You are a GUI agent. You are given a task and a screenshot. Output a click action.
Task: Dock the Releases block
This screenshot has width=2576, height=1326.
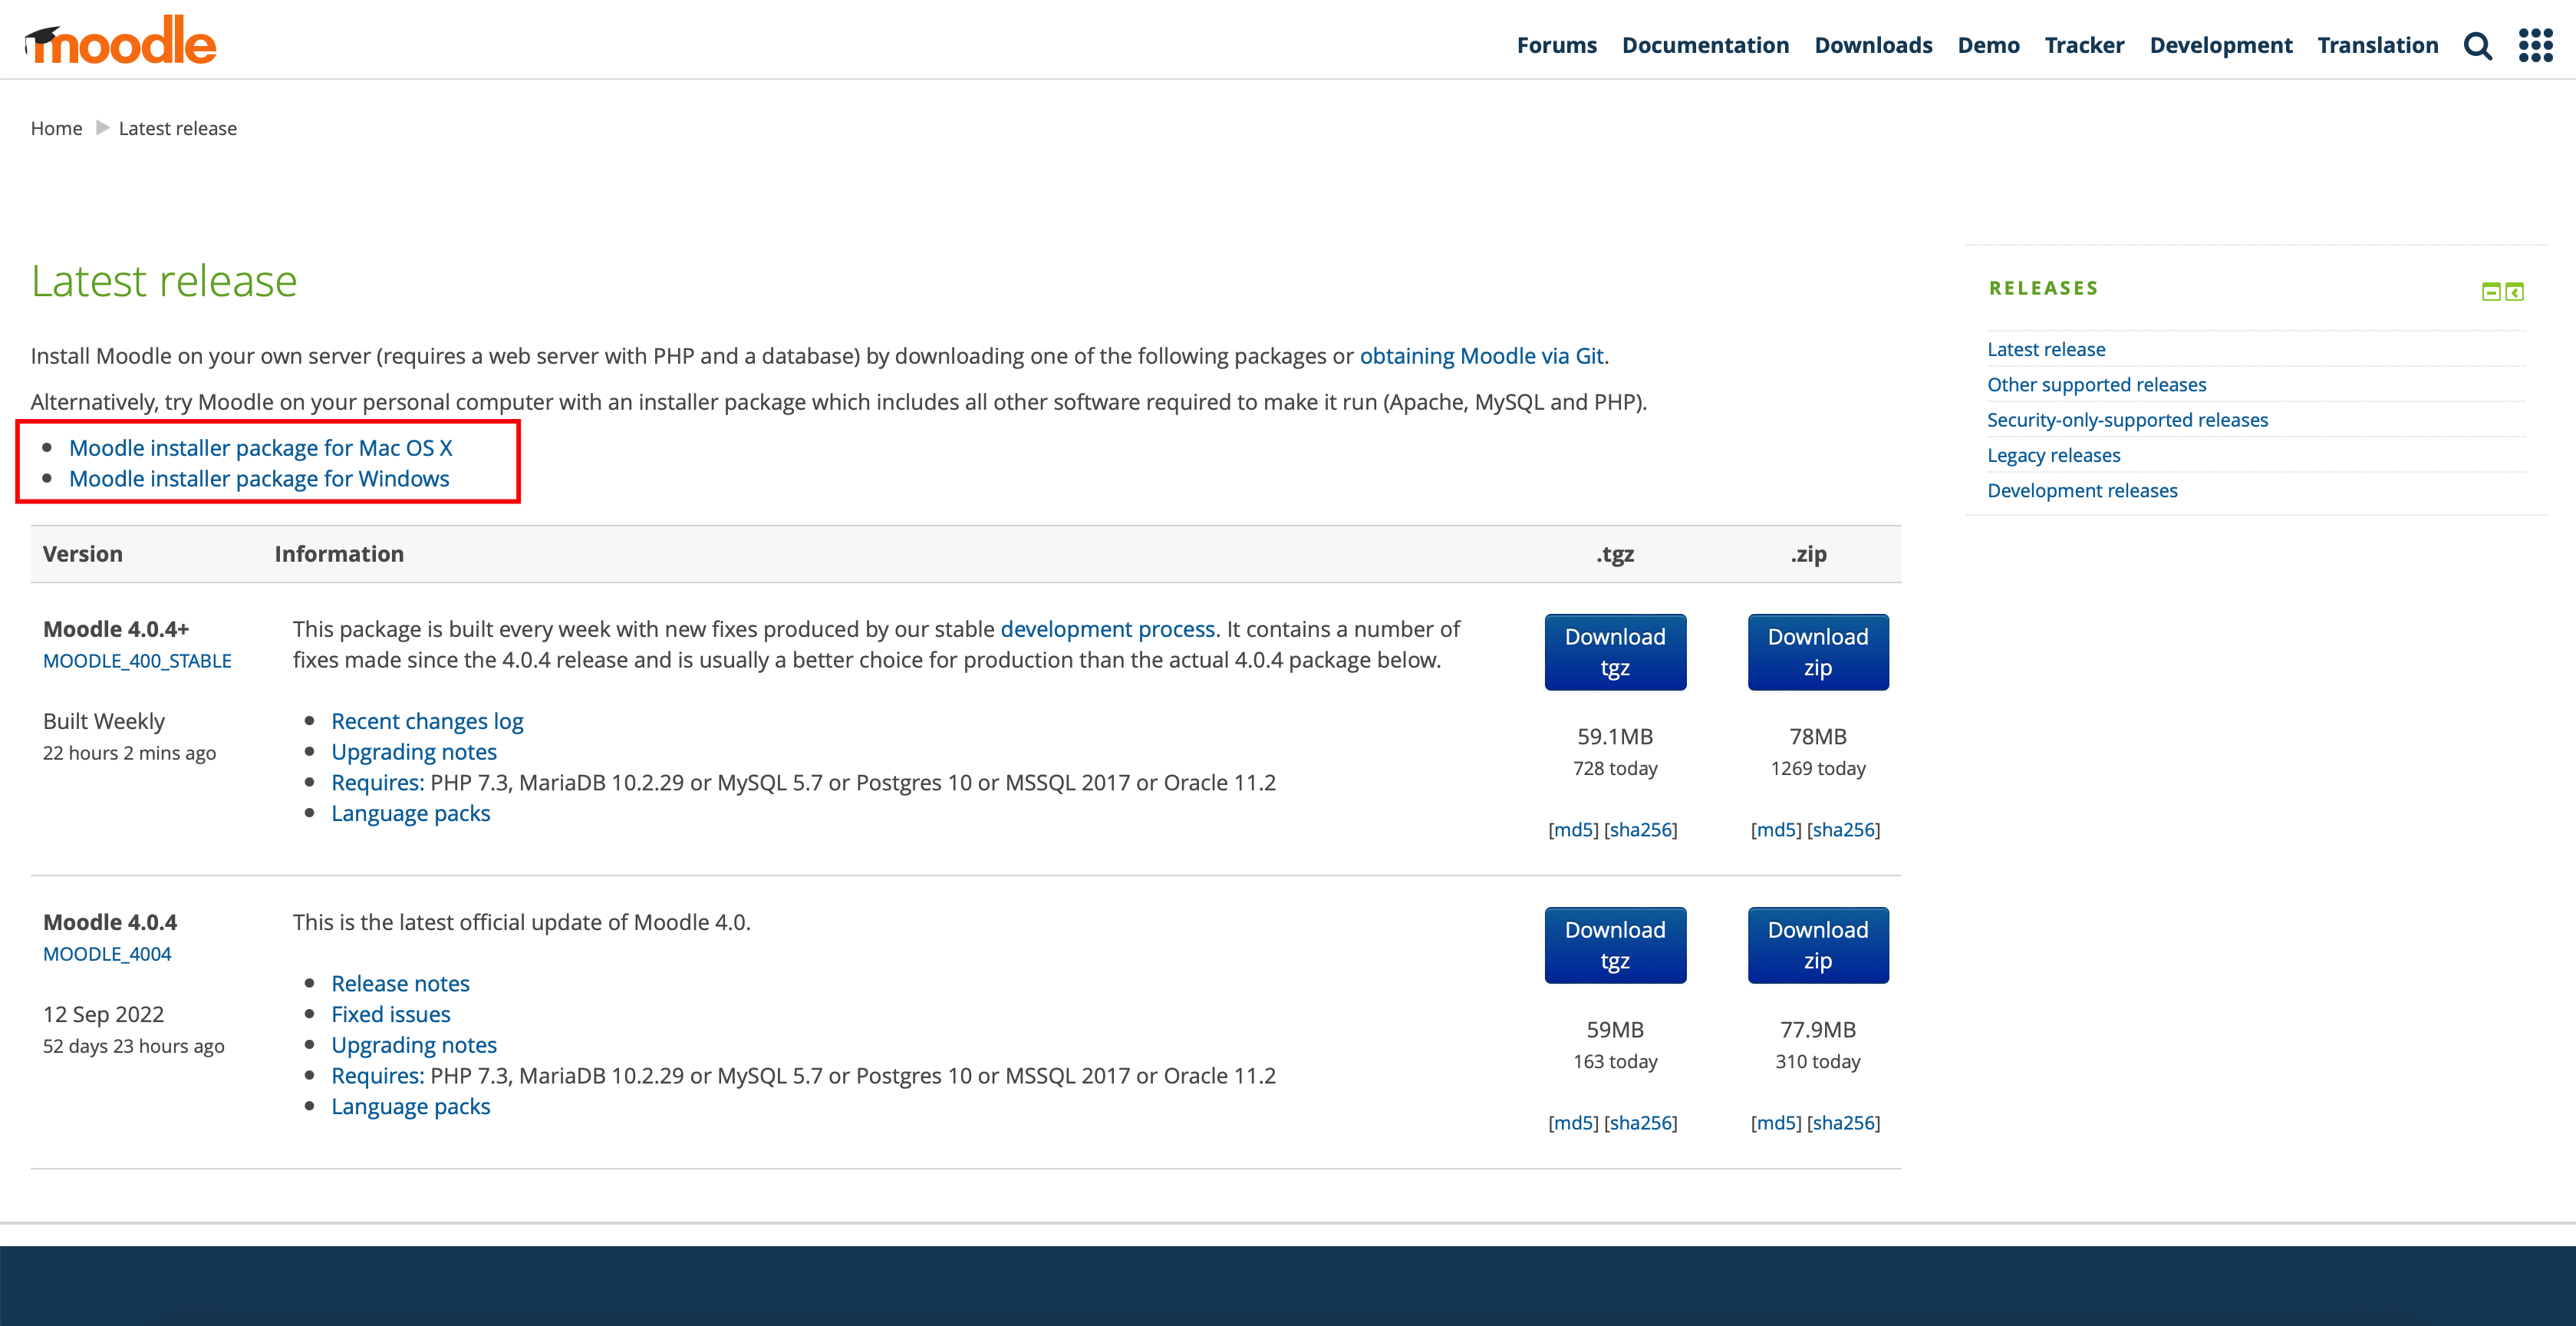[x=2514, y=291]
